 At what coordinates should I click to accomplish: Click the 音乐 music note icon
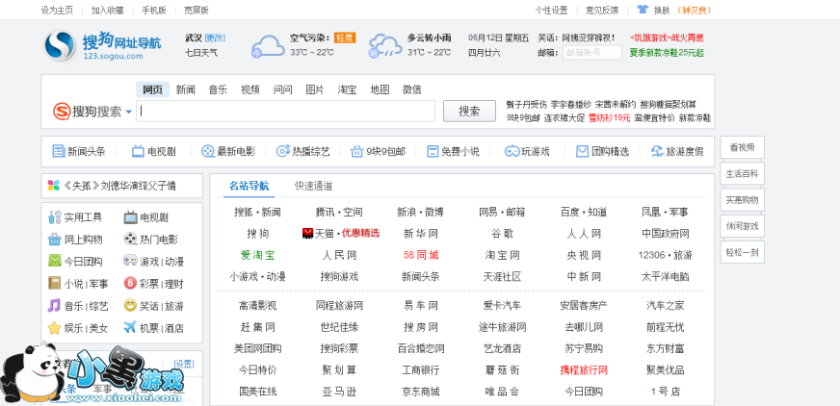[55, 305]
